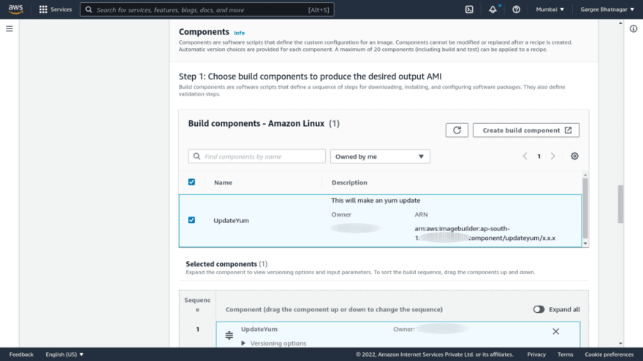
Task: Focus the Find components by name field
Action: [256, 156]
